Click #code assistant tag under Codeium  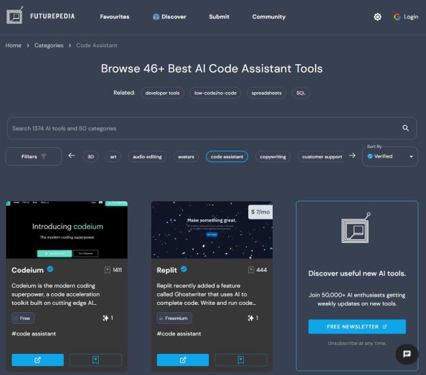coord(33,333)
